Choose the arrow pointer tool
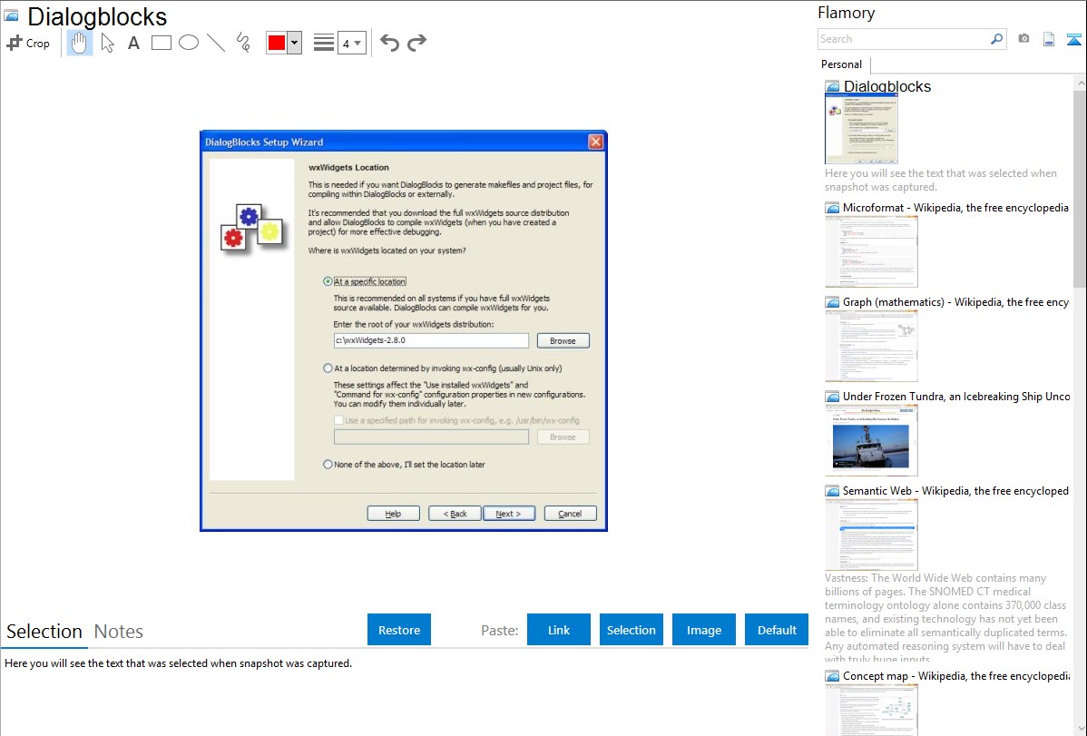The height and width of the screenshot is (736, 1087). (x=107, y=43)
